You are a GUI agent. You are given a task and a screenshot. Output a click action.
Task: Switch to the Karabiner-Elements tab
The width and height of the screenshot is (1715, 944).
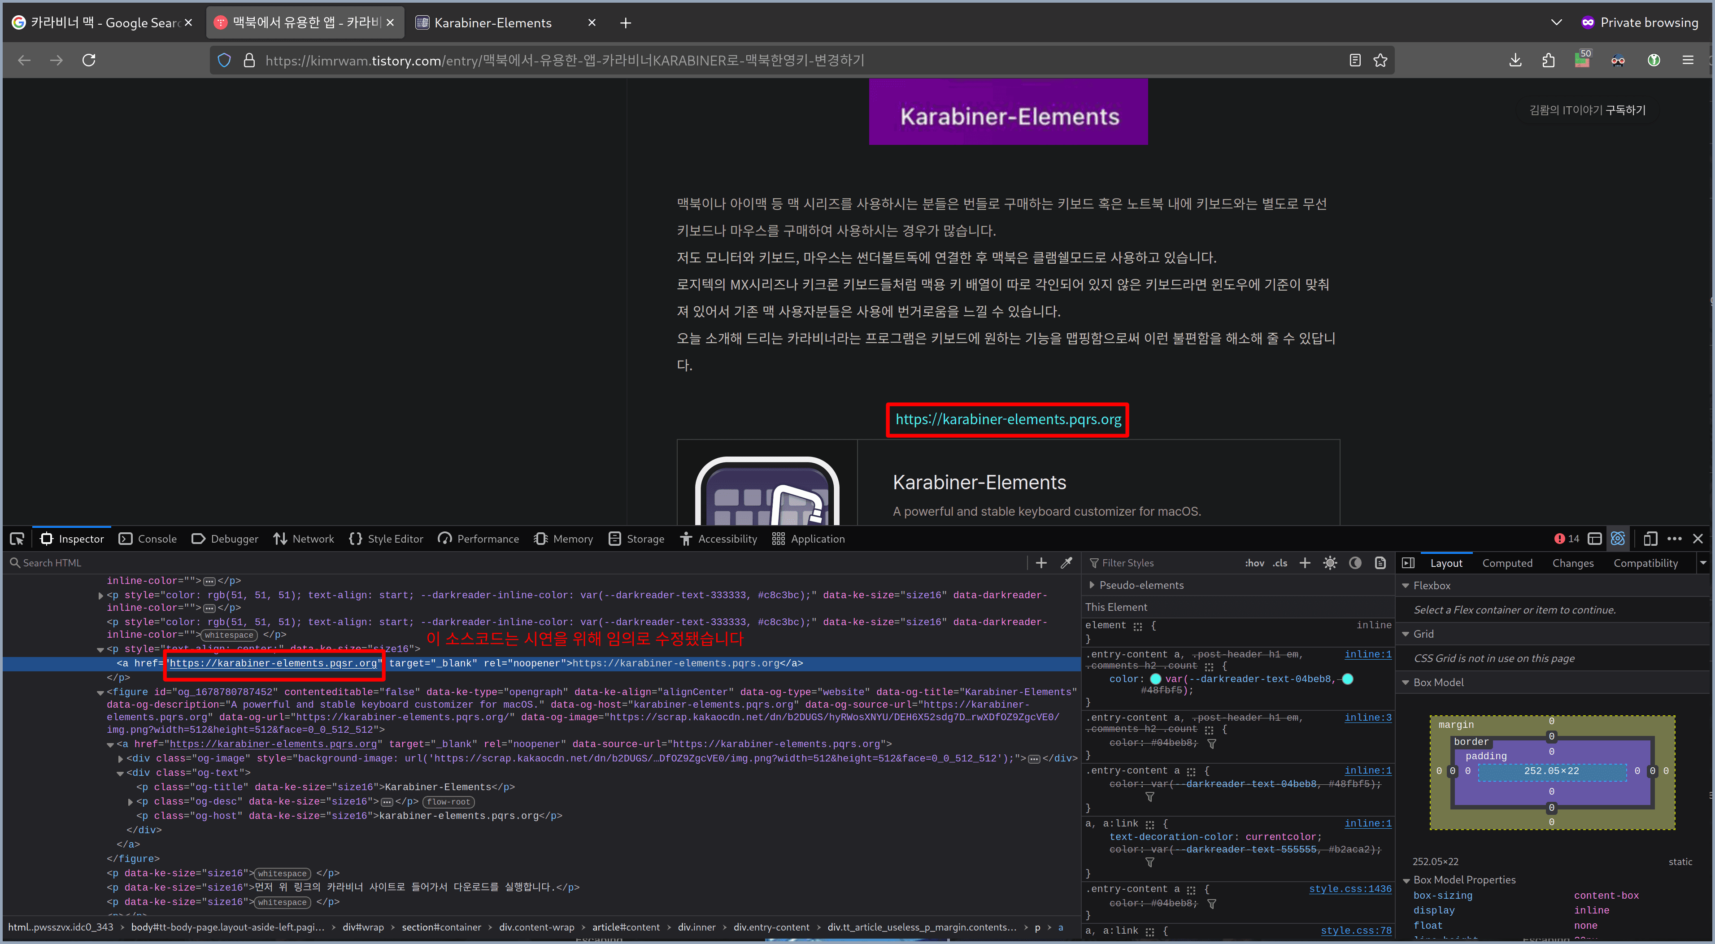(x=506, y=22)
